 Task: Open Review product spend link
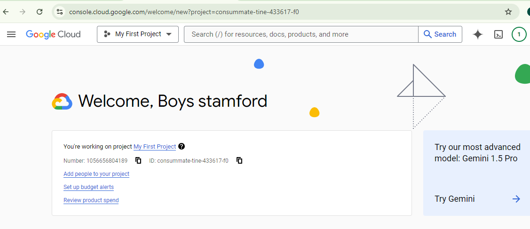91,200
